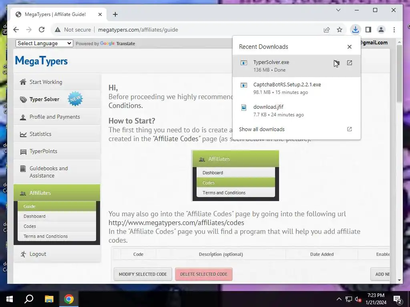Close the MegaTypers Affiliate Guide tab

tap(100, 14)
